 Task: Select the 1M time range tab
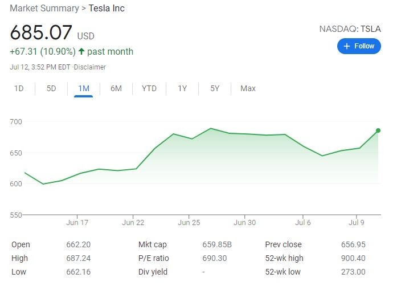(x=83, y=88)
